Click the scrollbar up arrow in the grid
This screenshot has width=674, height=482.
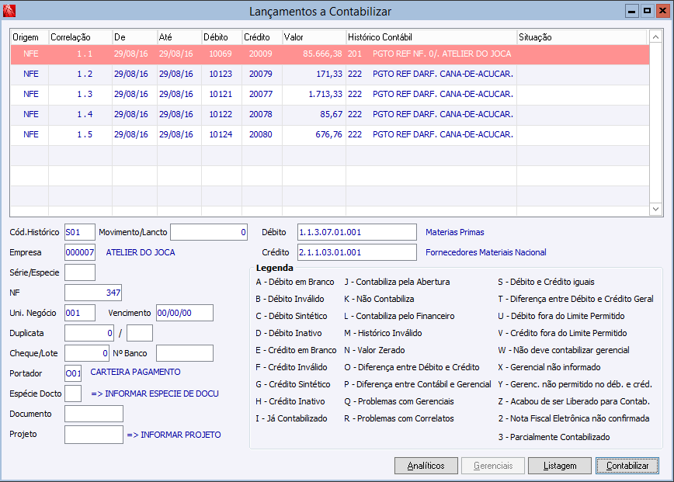pos(655,36)
